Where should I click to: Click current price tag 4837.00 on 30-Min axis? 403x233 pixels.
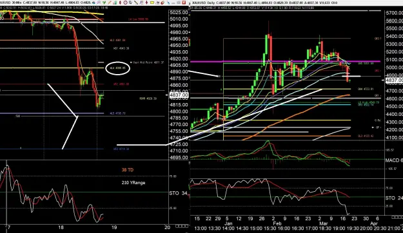coord(179,95)
